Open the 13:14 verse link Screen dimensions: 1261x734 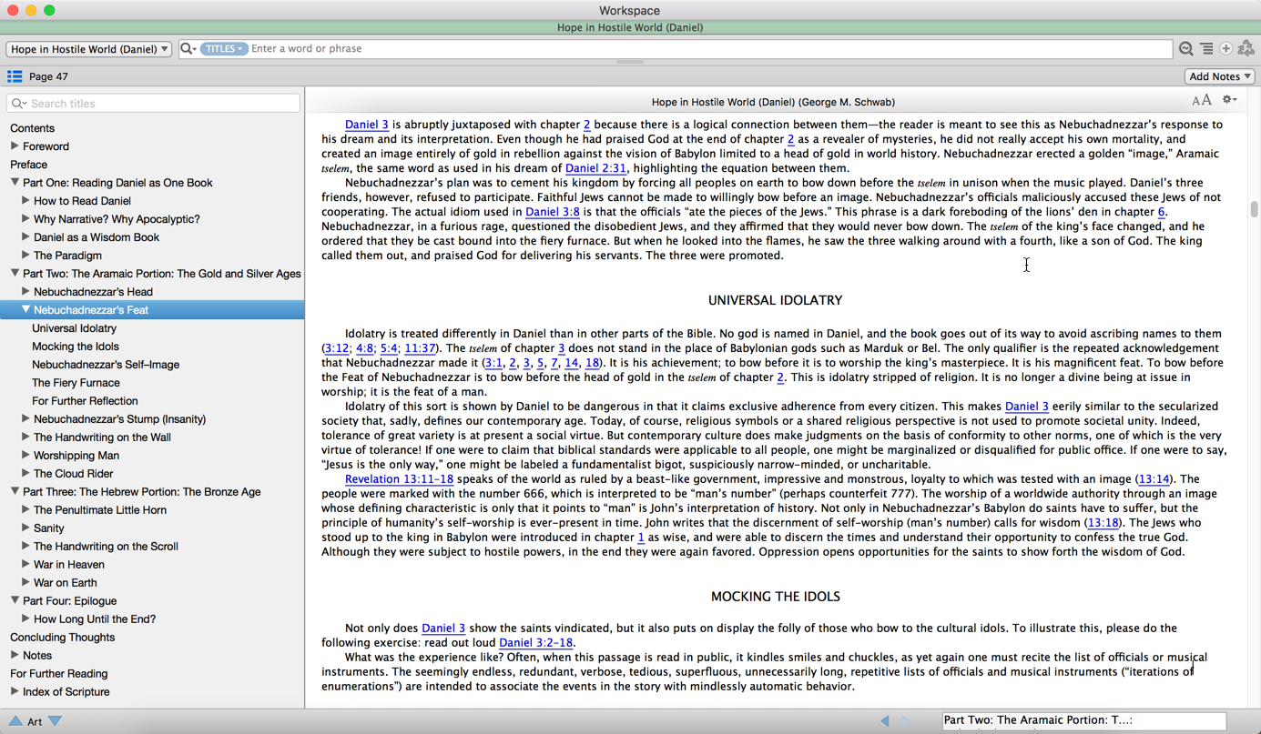1154,479
